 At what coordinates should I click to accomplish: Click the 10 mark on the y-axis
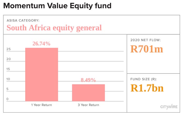click(9, 79)
